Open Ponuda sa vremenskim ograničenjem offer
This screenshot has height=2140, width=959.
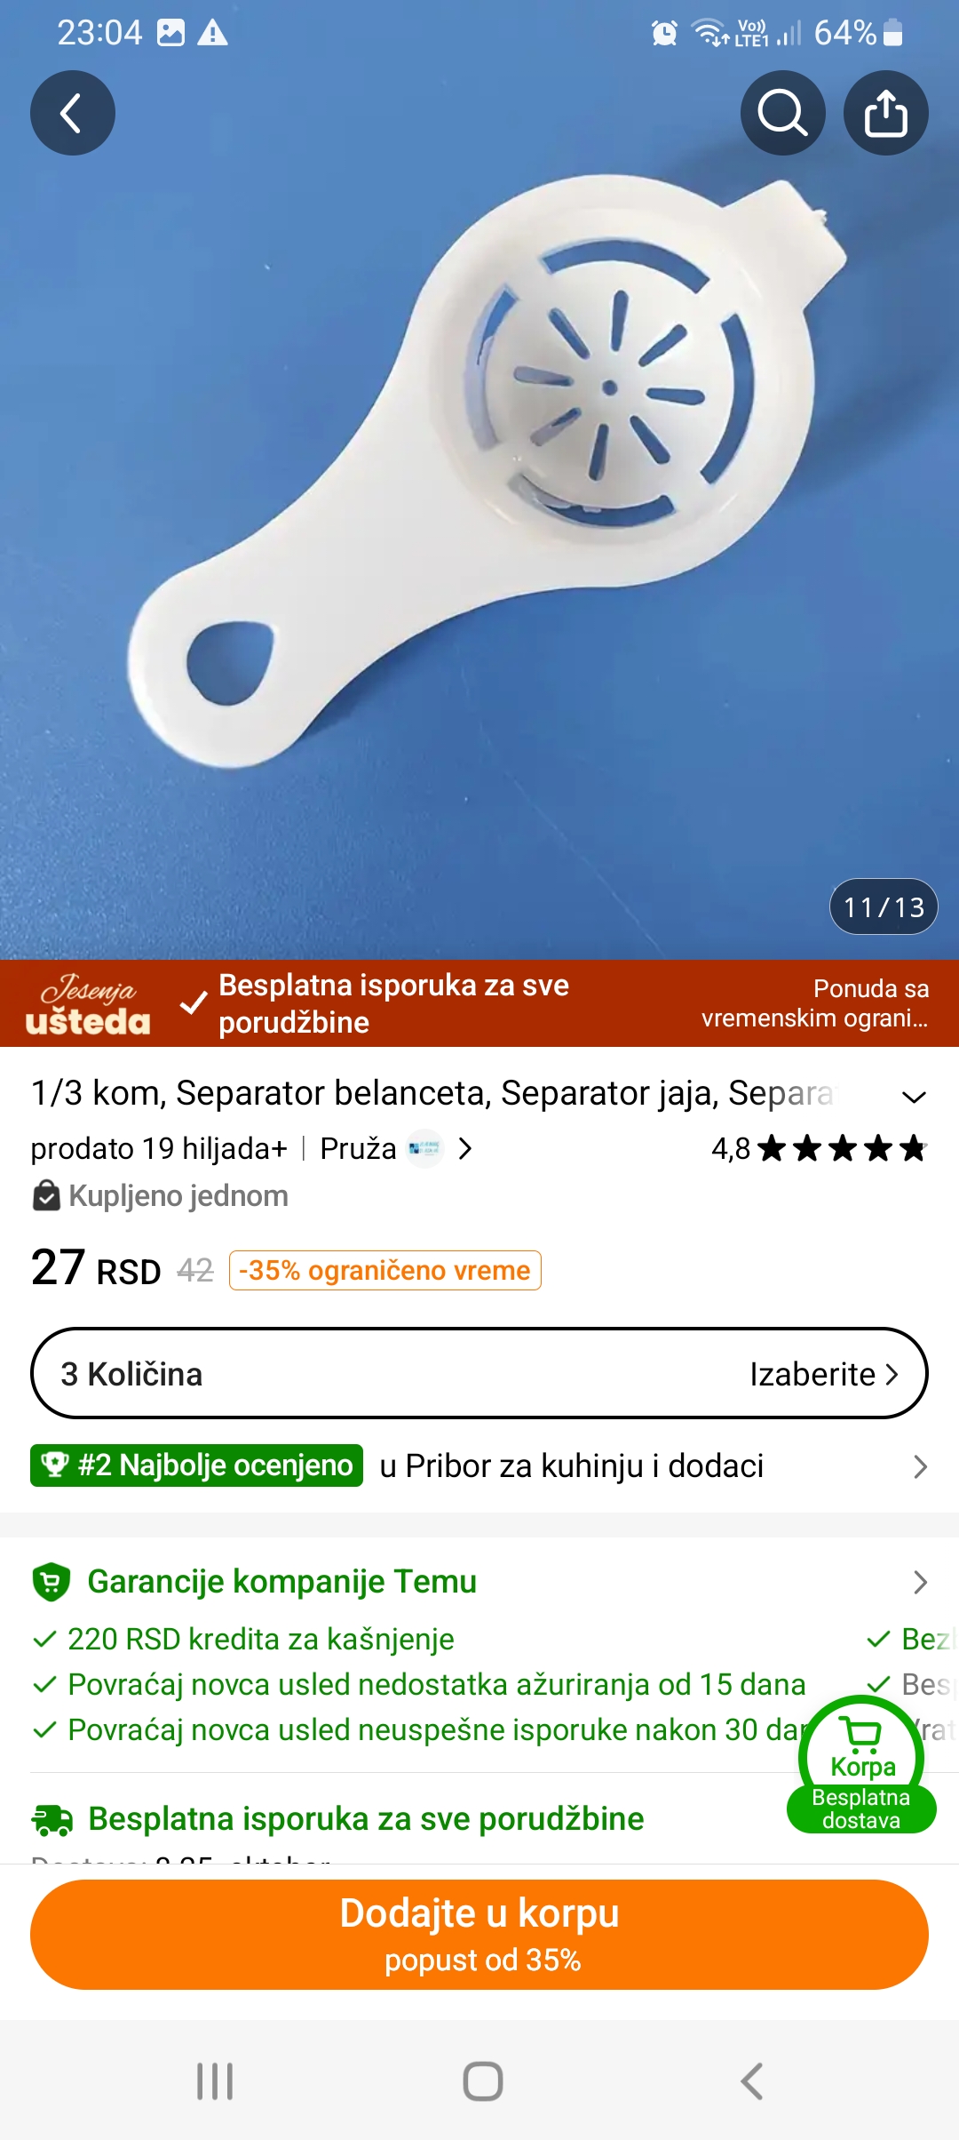click(x=814, y=1003)
